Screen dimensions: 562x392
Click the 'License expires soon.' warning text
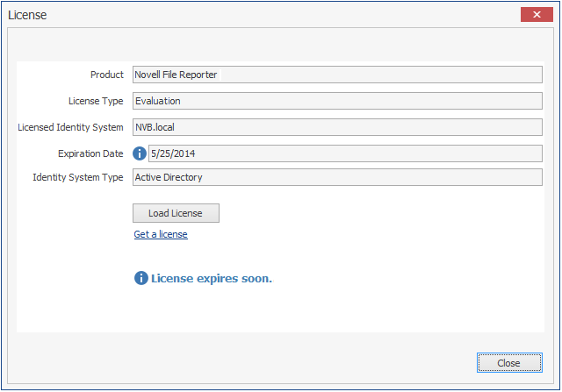(x=212, y=279)
